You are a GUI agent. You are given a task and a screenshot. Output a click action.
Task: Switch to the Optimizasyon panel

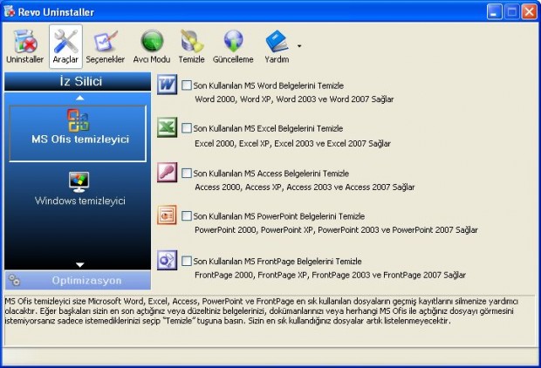coord(78,281)
